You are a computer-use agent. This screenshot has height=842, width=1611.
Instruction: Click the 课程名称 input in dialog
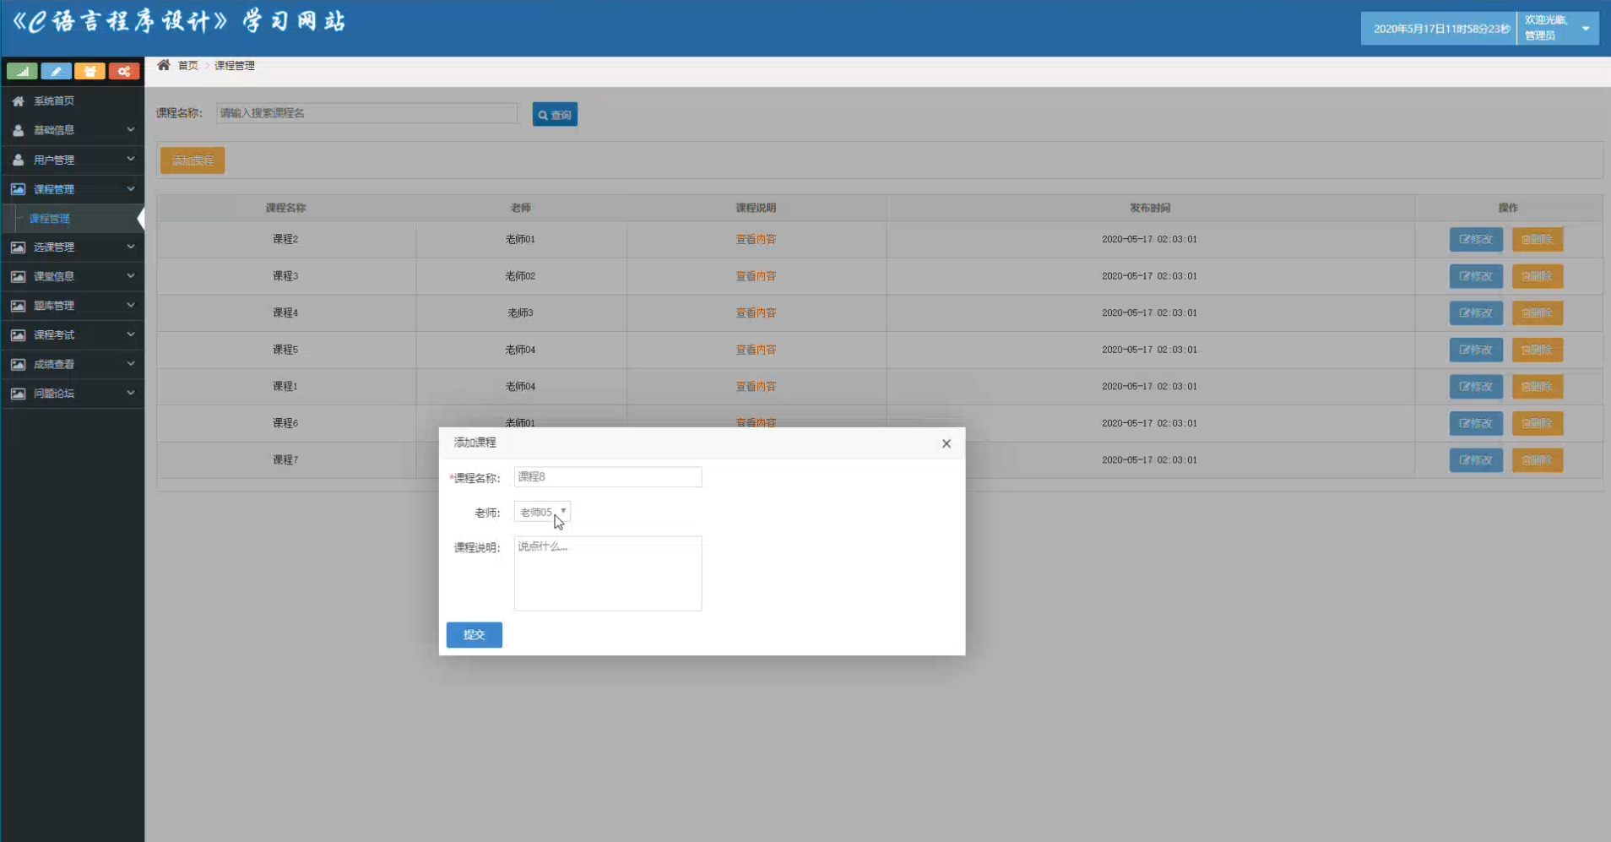[x=608, y=477]
